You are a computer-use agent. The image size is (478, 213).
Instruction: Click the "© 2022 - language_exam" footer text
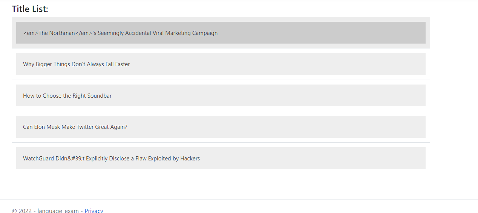[45, 210]
